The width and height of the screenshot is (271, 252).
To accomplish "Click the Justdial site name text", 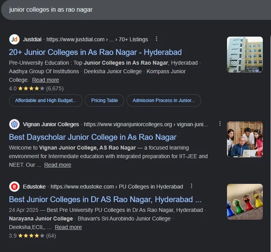I will 32,39.
